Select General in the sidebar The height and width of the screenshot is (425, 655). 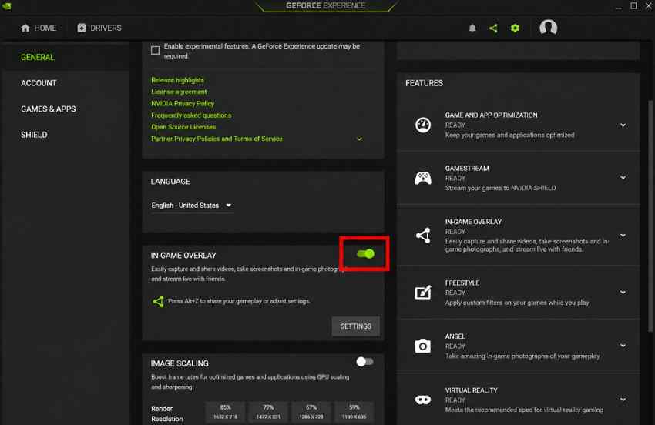(x=38, y=57)
